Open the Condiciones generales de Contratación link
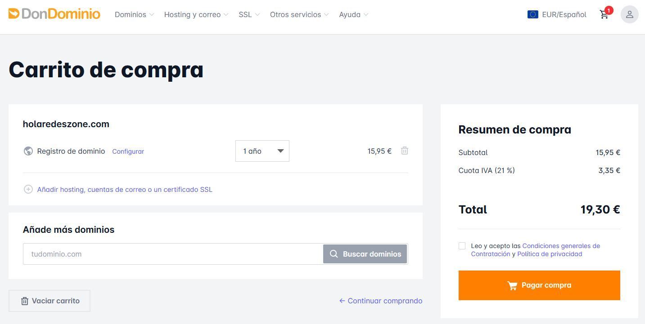 pos(536,250)
